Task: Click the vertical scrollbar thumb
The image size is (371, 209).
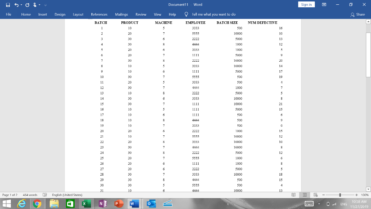Action: coord(368,55)
